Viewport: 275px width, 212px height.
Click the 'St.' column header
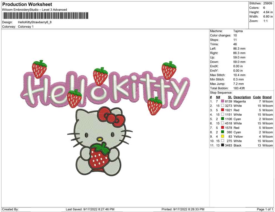click(x=230, y=97)
